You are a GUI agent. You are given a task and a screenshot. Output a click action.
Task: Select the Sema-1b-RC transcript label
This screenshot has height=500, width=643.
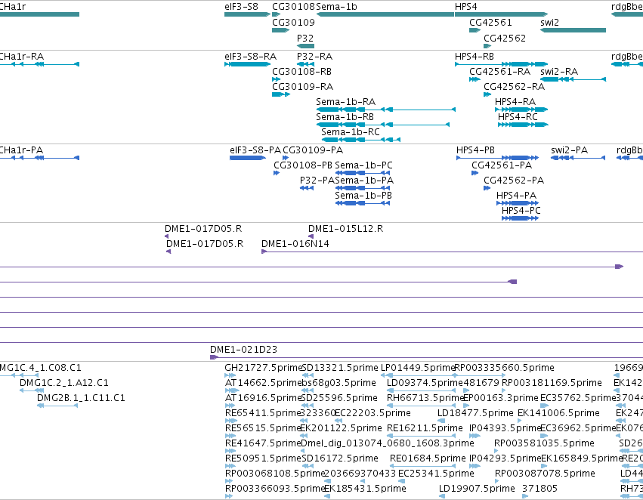(x=351, y=132)
